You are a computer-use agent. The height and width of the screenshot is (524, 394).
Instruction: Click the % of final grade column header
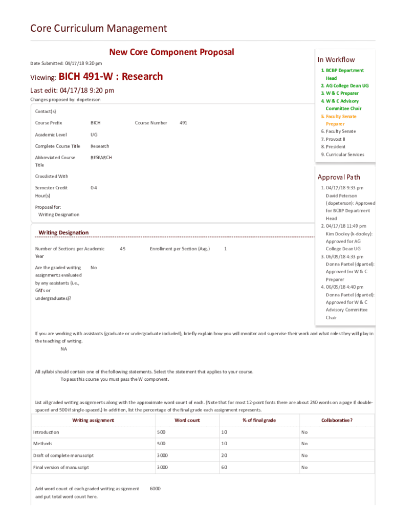(x=259, y=421)
